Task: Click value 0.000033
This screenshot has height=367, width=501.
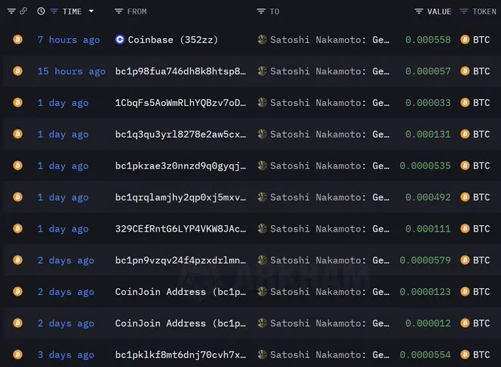Action: pos(428,103)
